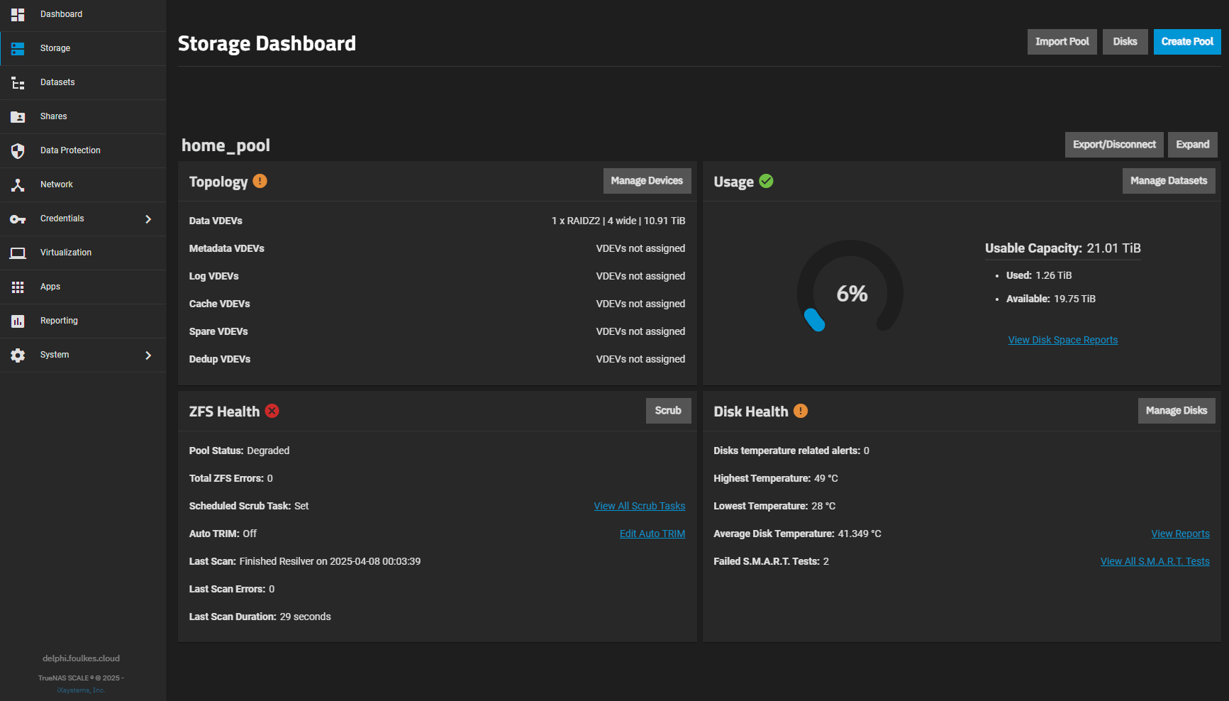Open the View All Scrub Tasks link
This screenshot has width=1229, height=701.
point(639,506)
